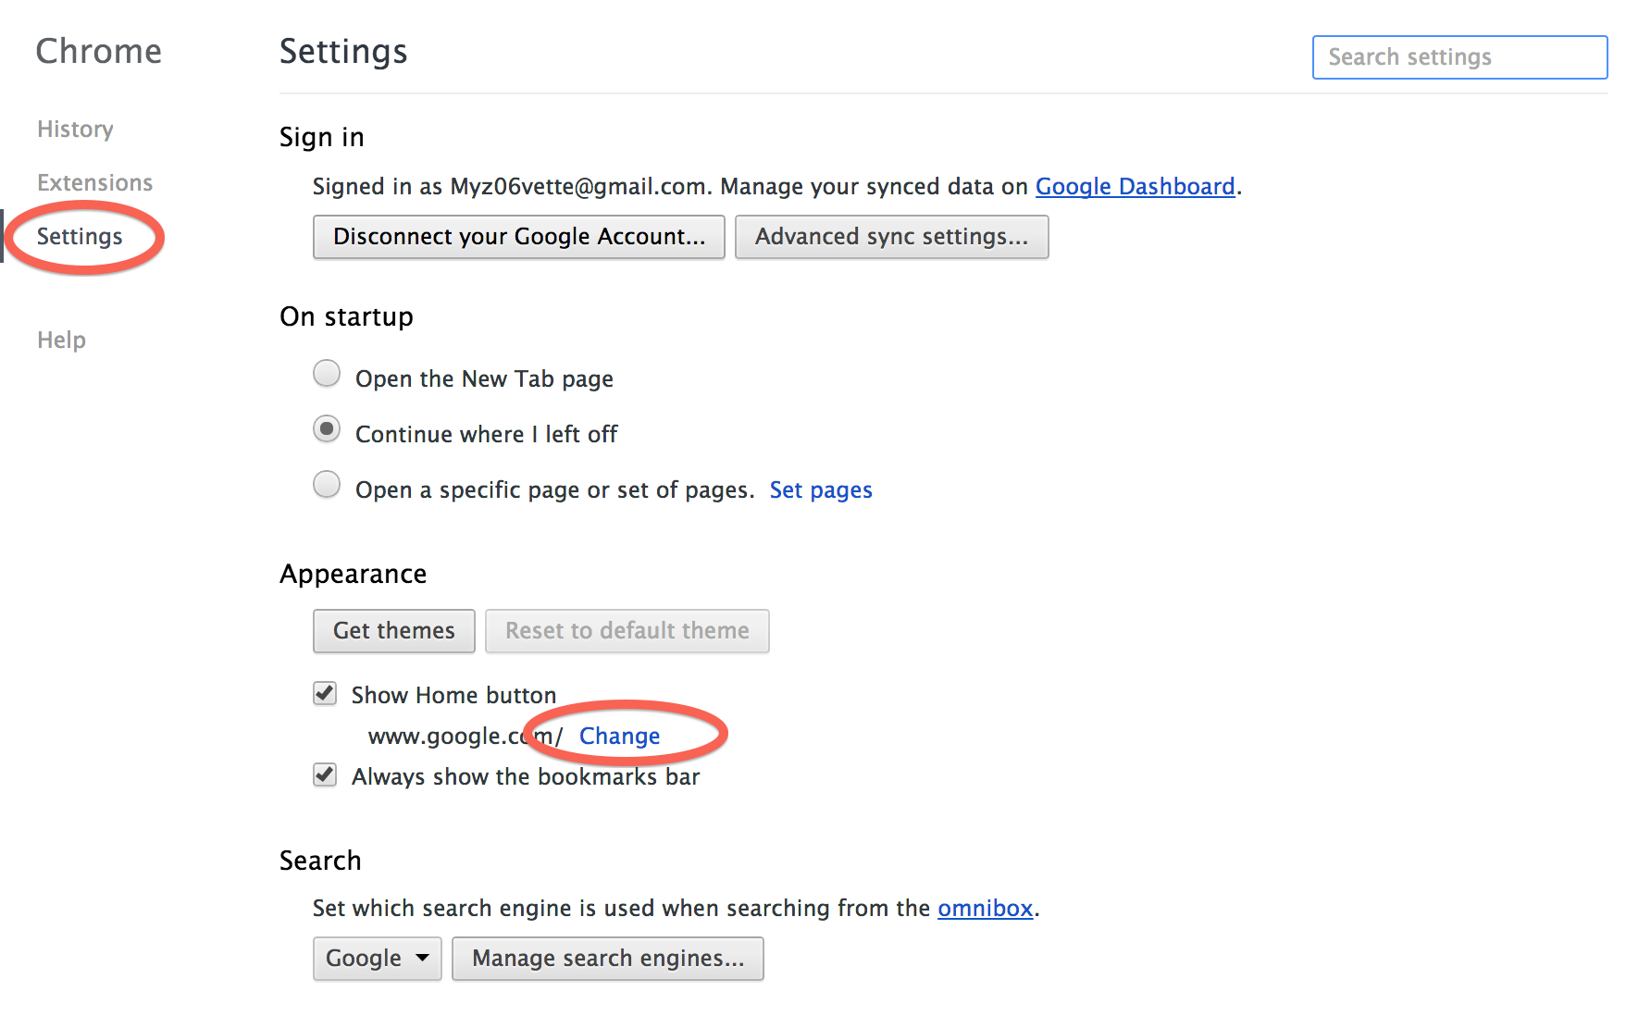
Task: Click Manage search engines button
Action: [x=608, y=959]
